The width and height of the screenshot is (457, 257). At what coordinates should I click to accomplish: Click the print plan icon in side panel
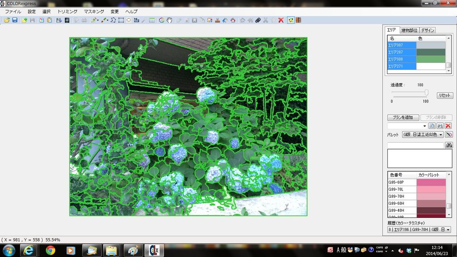440,126
